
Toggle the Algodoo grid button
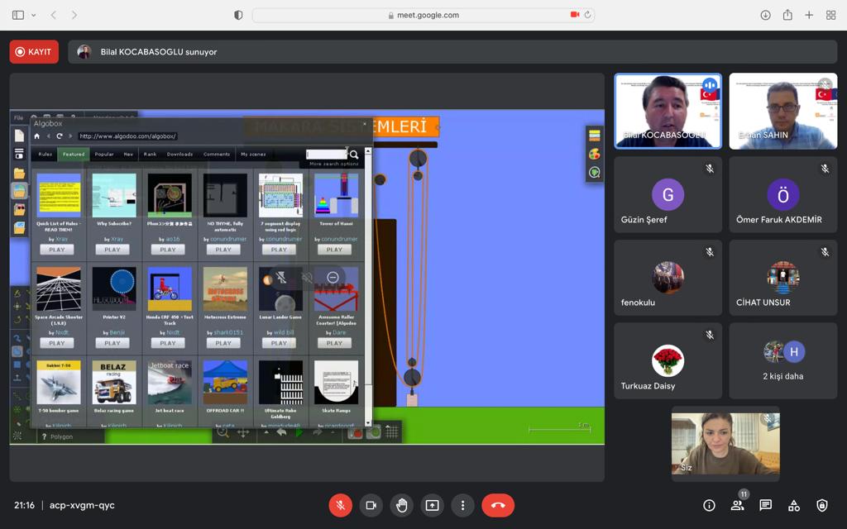pyautogui.click(x=392, y=431)
